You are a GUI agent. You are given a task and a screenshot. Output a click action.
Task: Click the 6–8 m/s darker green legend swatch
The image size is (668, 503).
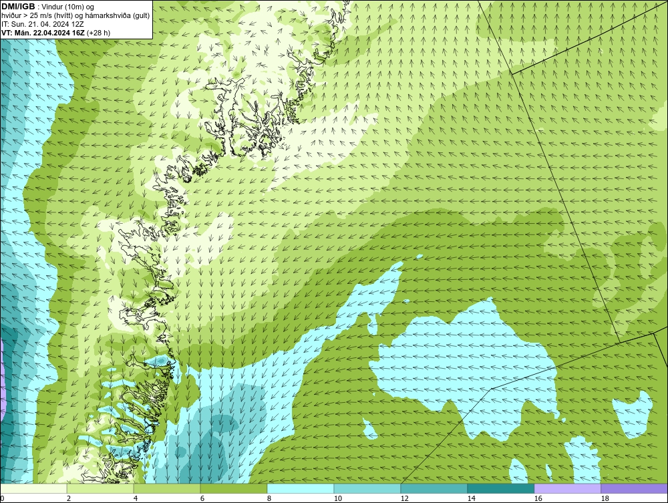click(233, 488)
